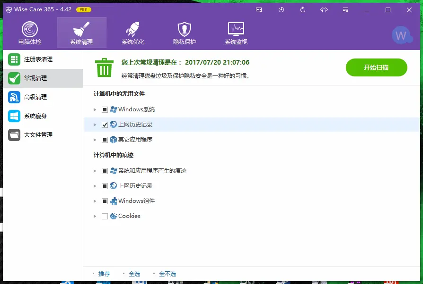423x284 pixels.
Task: Click the globe icon of highlighted 上网历史记录
Action: 113,125
